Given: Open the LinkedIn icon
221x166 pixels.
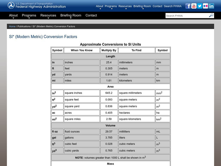Looking at the screenshot, I should tap(211, 6).
